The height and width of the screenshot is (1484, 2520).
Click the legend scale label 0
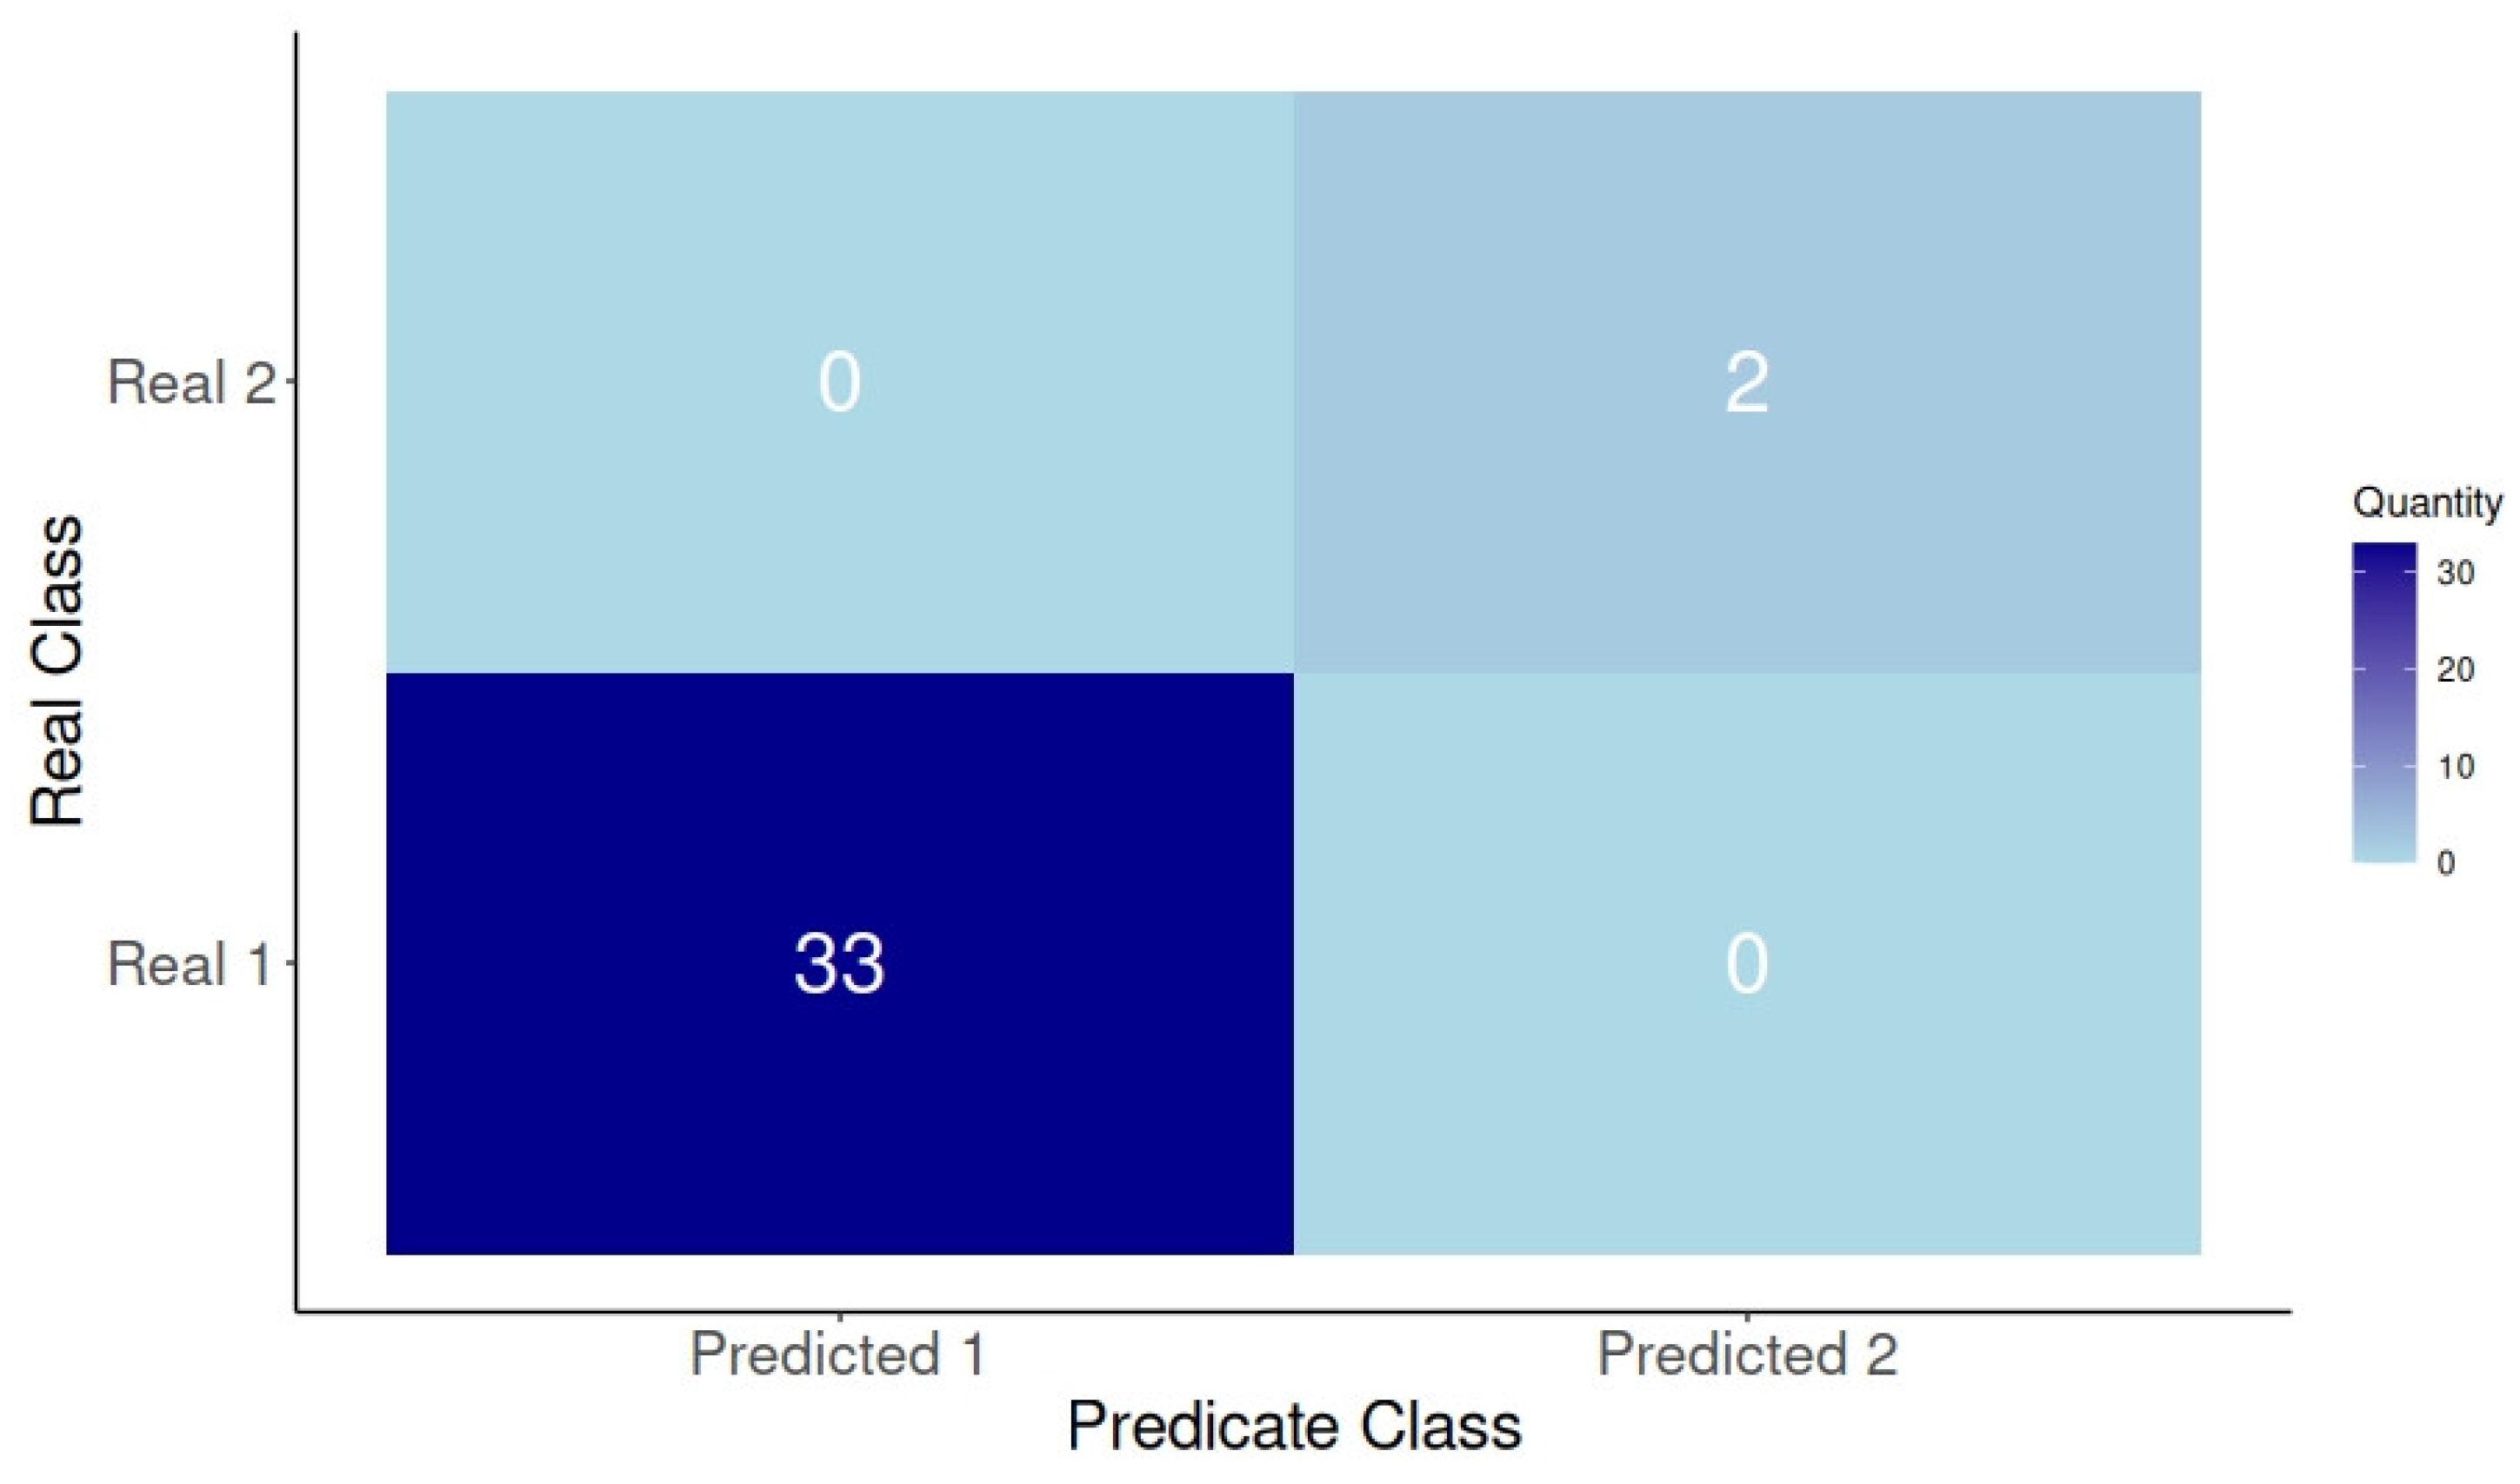coord(2446,862)
